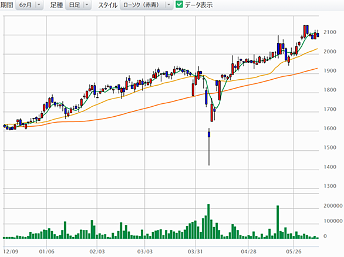Click the 足種 label
344x257 pixels.
pyautogui.click(x=56, y=5)
